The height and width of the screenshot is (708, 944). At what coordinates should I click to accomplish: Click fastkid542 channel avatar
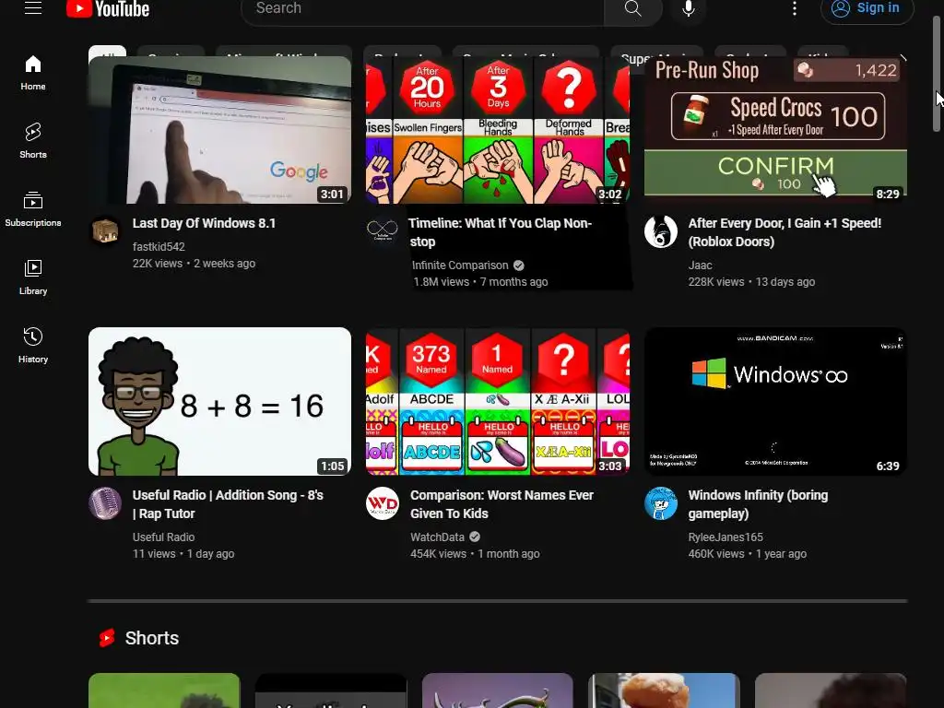[x=105, y=231]
